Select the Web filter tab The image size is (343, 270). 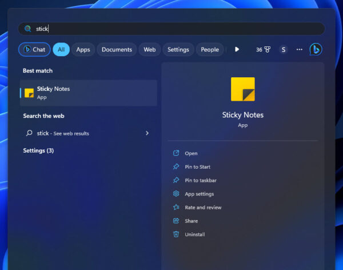[149, 50]
